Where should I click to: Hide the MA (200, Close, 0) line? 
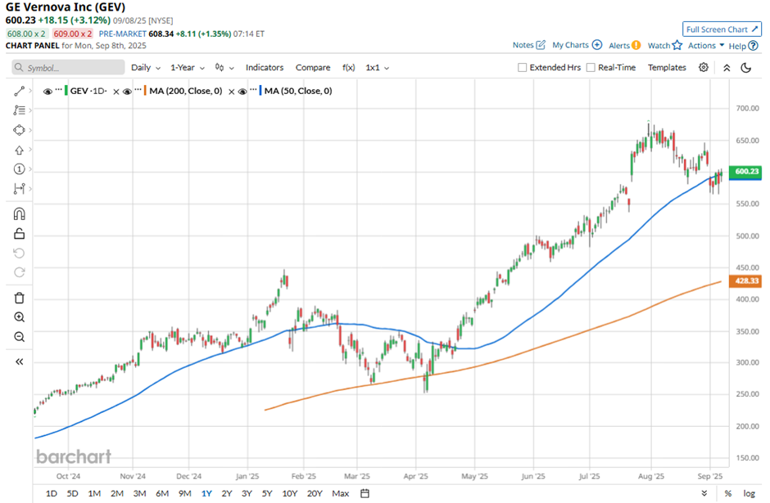click(127, 91)
